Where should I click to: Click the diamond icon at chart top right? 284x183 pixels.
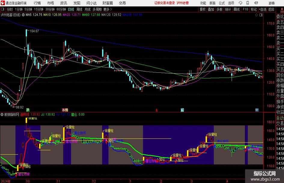256,15
